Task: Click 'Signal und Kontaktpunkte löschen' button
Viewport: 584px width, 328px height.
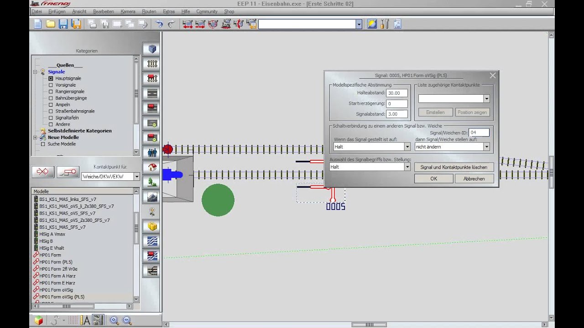Action: pyautogui.click(x=454, y=167)
